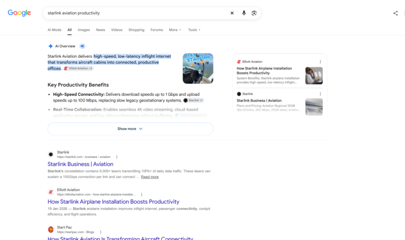This screenshot has height=240, width=405.
Task: Clear the search box with X icon
Action: point(232,13)
